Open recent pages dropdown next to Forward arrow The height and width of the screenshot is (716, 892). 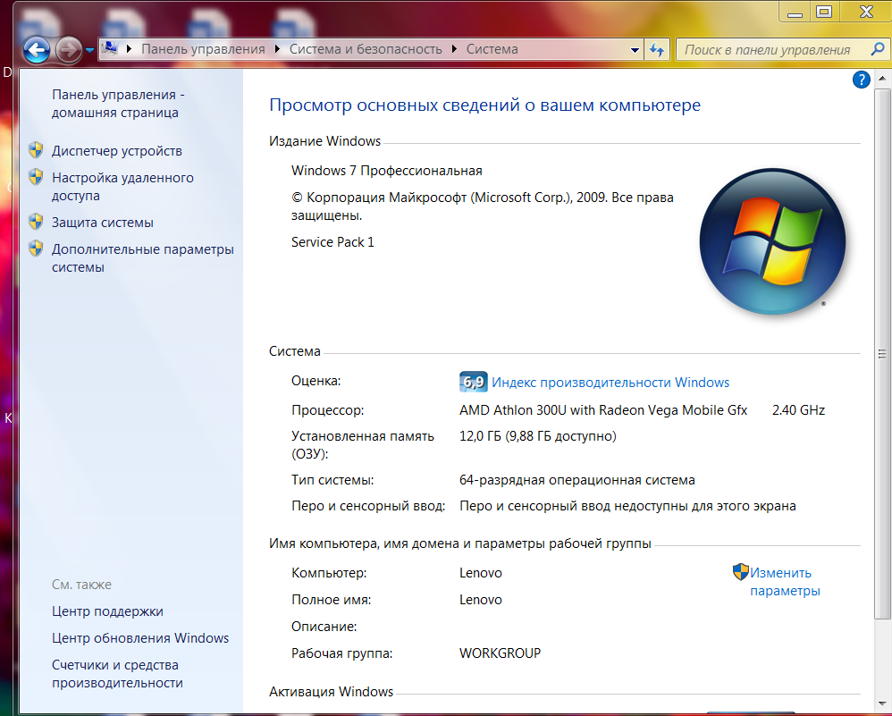[90, 50]
